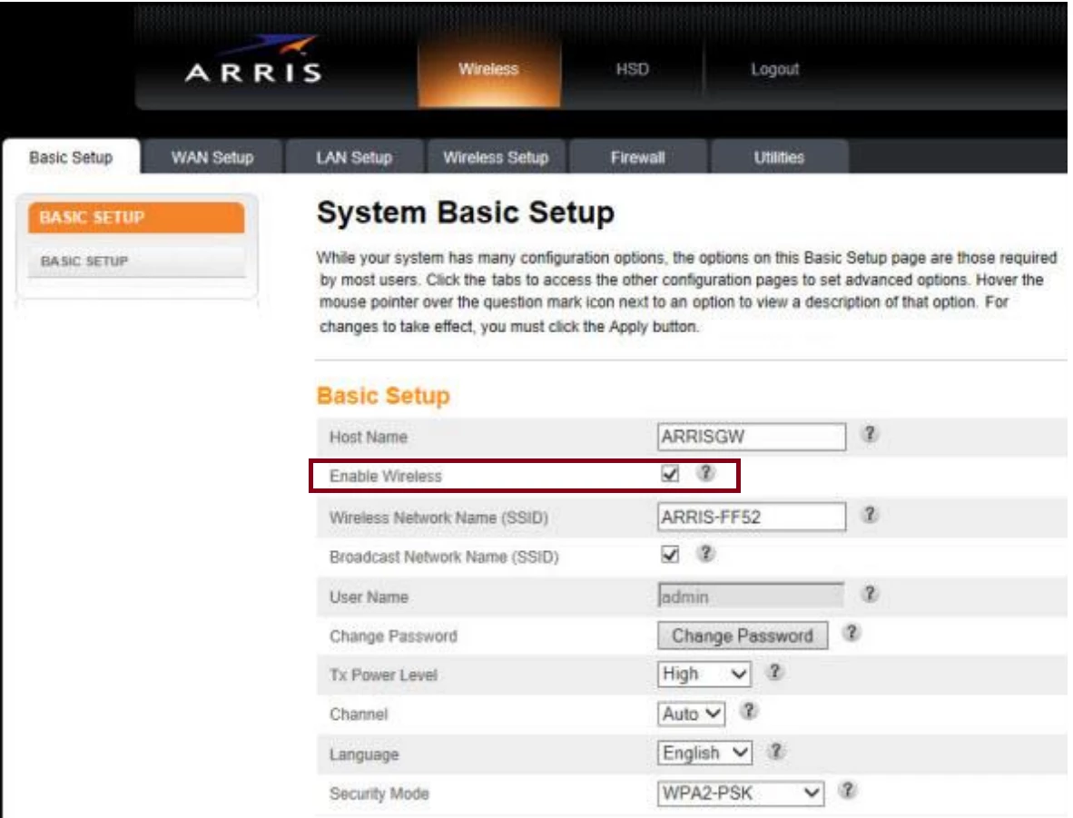1073x818 pixels.
Task: Click help icon beside Enable Wireless
Action: pyautogui.click(x=706, y=472)
